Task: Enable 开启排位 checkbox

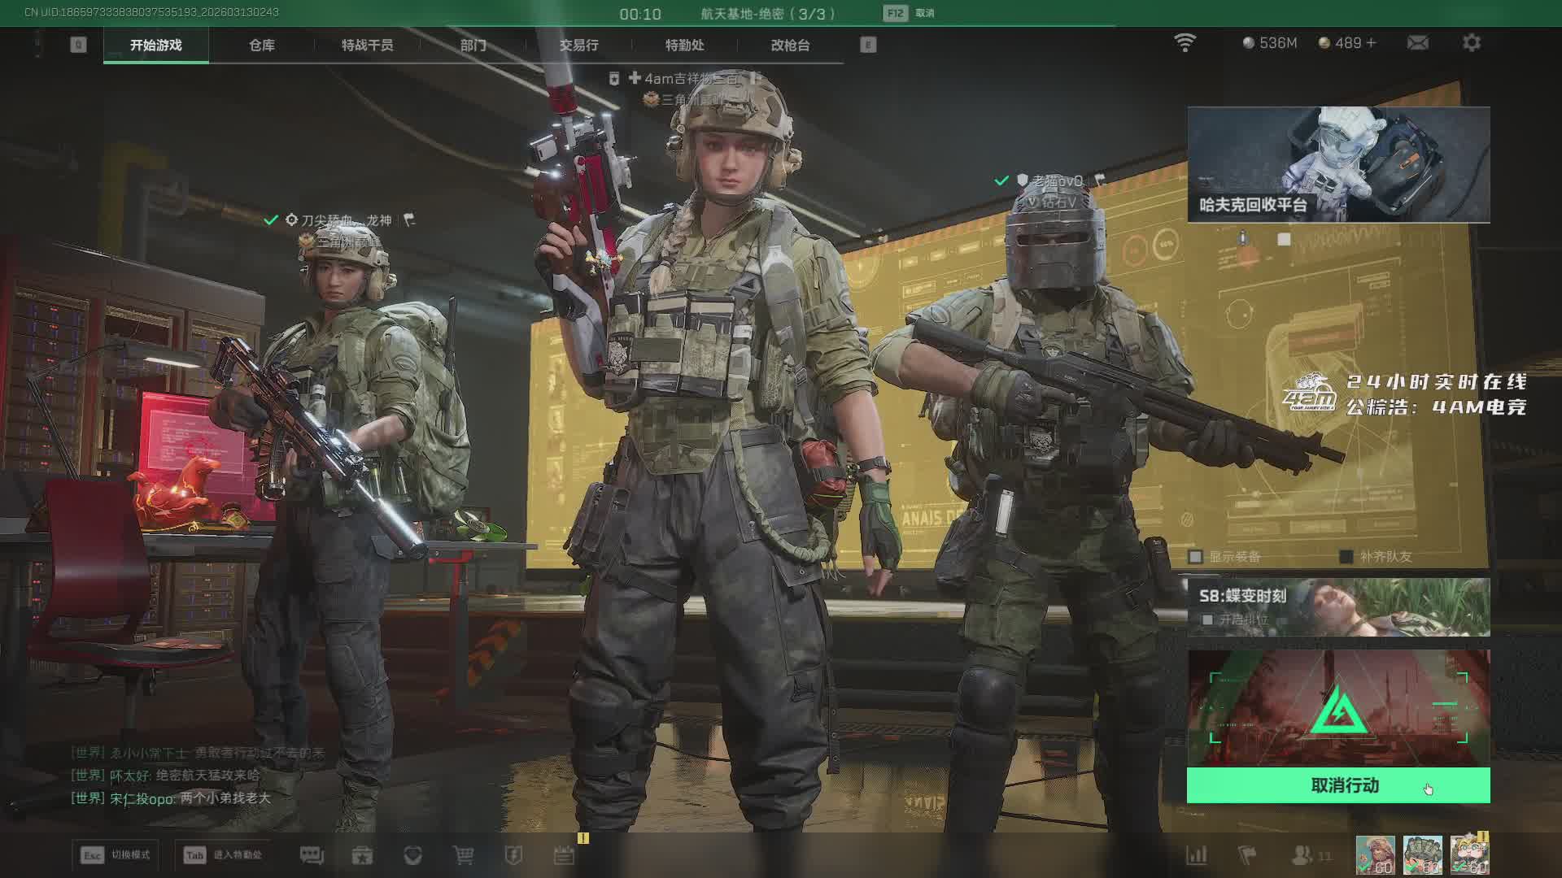Action: (x=1208, y=620)
